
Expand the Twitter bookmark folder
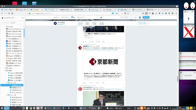coord(5,68)
